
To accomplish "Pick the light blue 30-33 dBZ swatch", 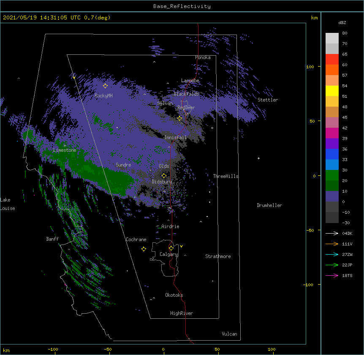I will 332,165.
